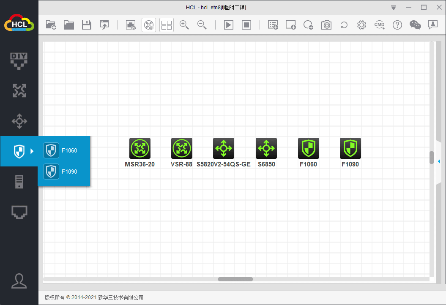Stop all devices with stop button
This screenshot has width=446, height=305.
(x=246, y=25)
